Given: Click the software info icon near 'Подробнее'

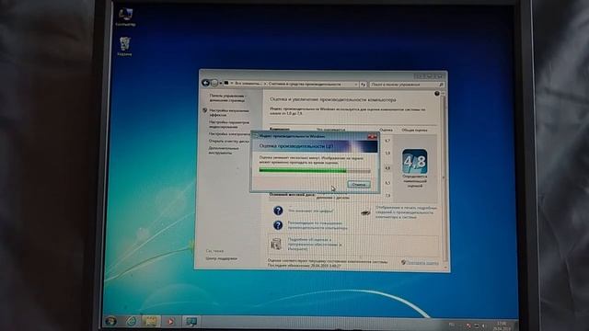Looking at the screenshot, I should tap(276, 245).
